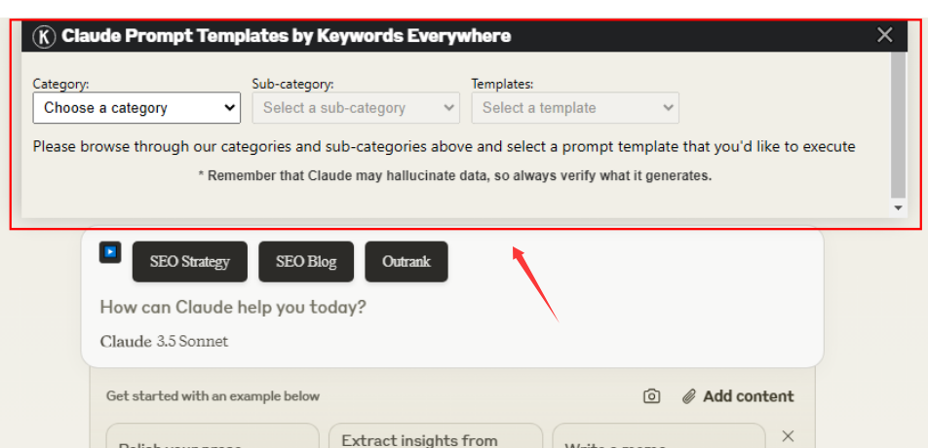Viewport: 928px width, 448px height.
Task: Open the Select a template dropdown
Action: (x=574, y=108)
